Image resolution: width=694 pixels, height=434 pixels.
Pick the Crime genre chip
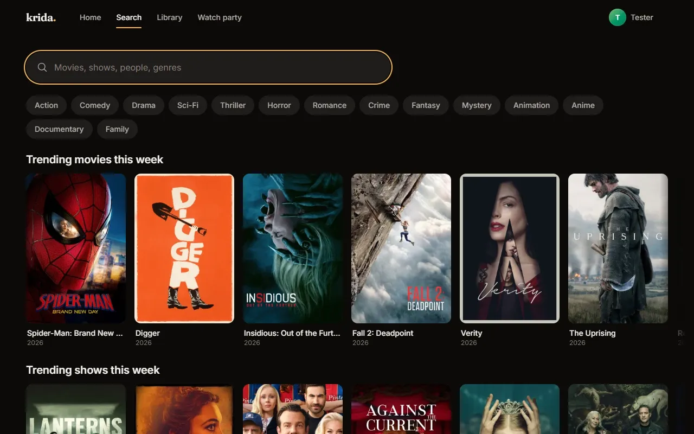tap(379, 105)
